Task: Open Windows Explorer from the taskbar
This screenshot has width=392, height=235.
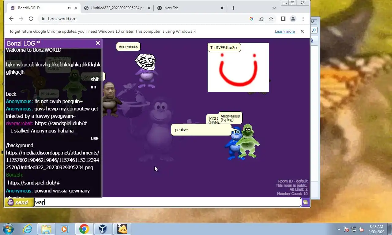Action: click(46, 229)
